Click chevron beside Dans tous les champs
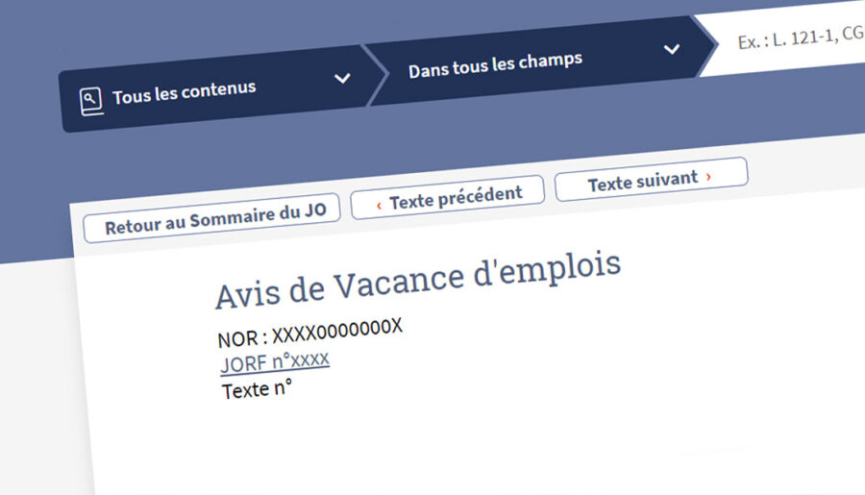Screen dimensions: 865x495 coord(672,49)
